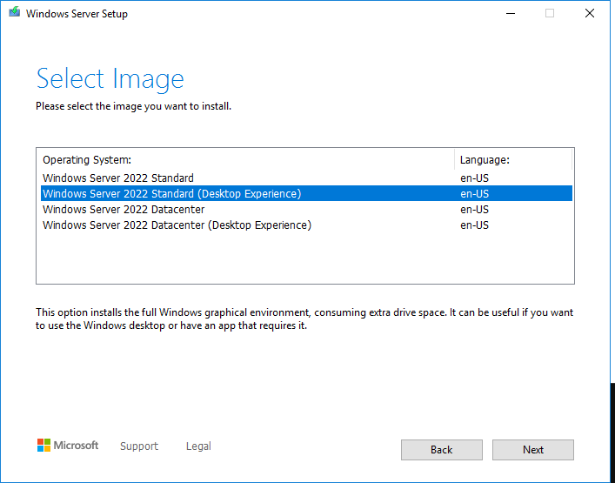Viewport: 615px width, 483px height.
Task: Click en-US language of the Datacenter row
Action: [x=474, y=210]
